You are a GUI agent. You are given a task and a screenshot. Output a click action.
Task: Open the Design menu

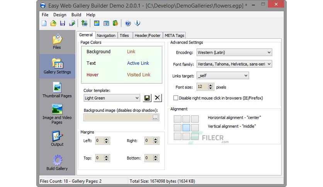click(60, 15)
